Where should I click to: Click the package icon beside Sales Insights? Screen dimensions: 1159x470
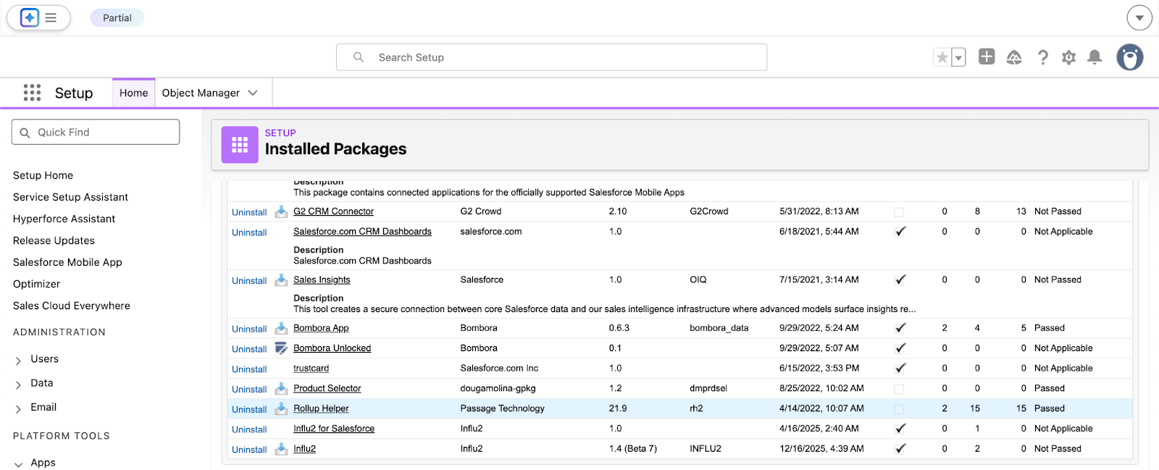pyautogui.click(x=281, y=280)
